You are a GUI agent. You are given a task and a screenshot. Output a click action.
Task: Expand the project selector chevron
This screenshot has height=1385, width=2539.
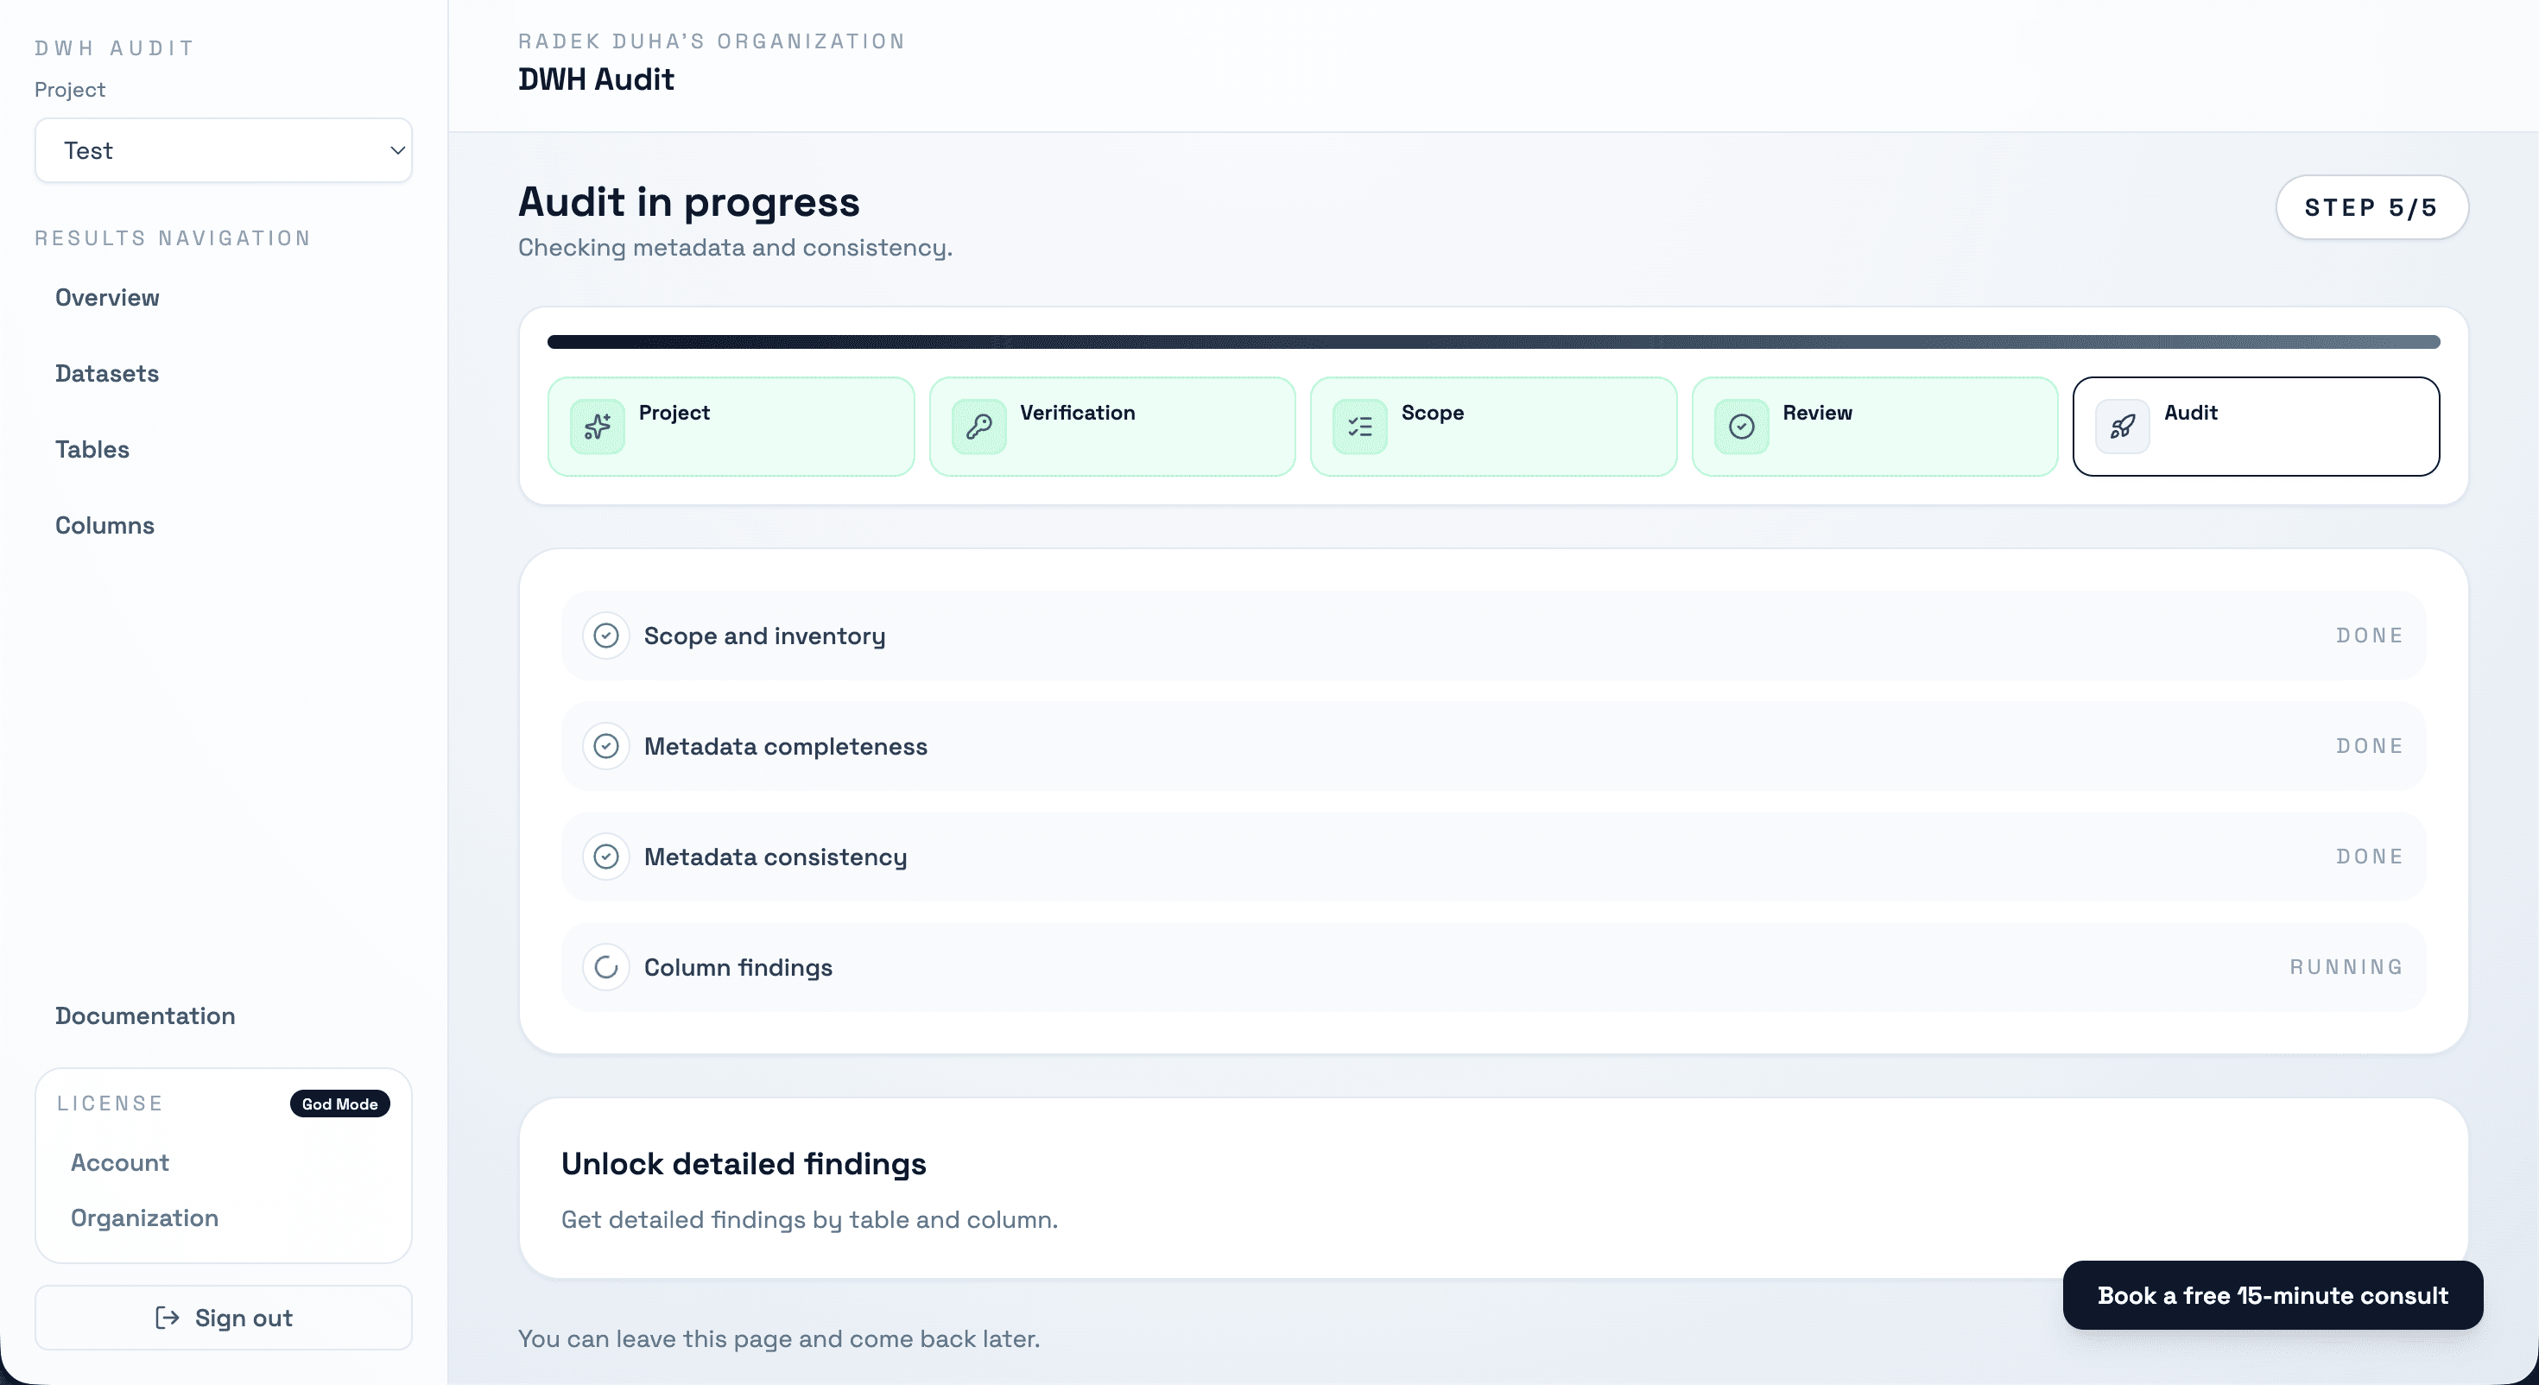click(396, 150)
